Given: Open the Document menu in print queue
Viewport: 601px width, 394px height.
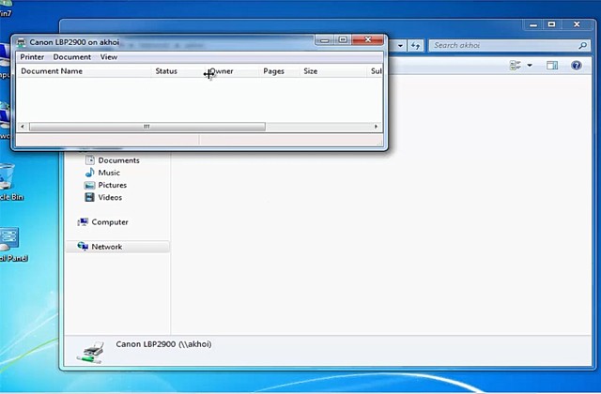Looking at the screenshot, I should coord(72,57).
